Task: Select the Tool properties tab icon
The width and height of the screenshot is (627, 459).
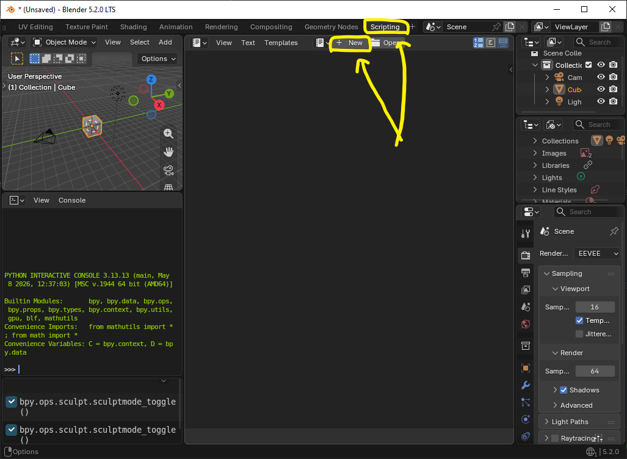Action: click(x=526, y=234)
